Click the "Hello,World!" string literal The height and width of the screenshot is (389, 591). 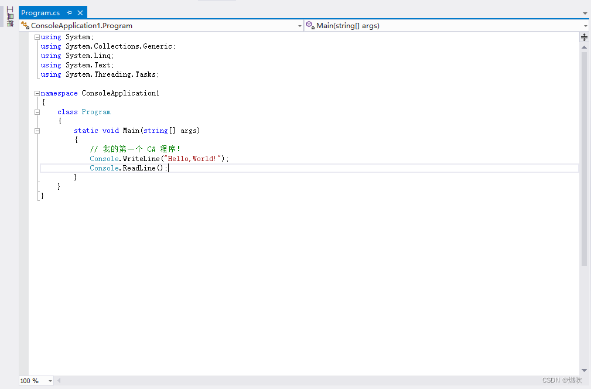(193, 159)
